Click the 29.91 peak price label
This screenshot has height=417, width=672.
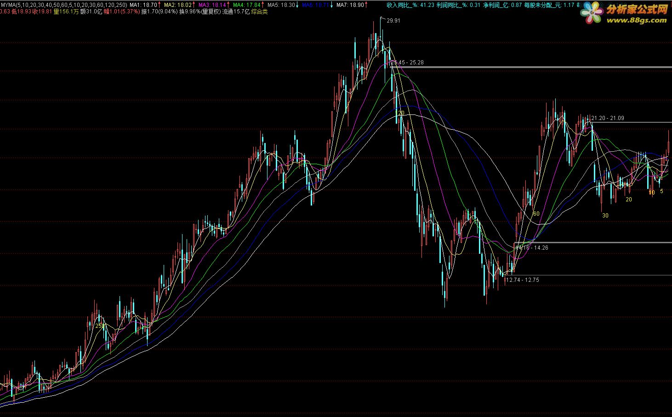(393, 21)
